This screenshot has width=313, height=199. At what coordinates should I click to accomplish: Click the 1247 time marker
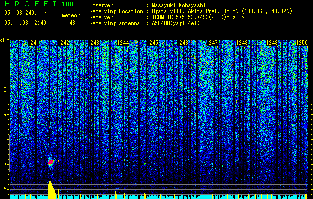click(212, 43)
